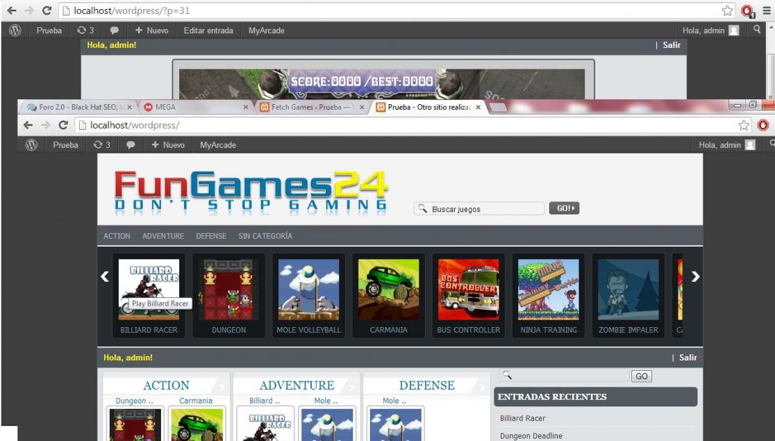Open the updates icon showing 3
The image size is (775, 441).
(103, 144)
